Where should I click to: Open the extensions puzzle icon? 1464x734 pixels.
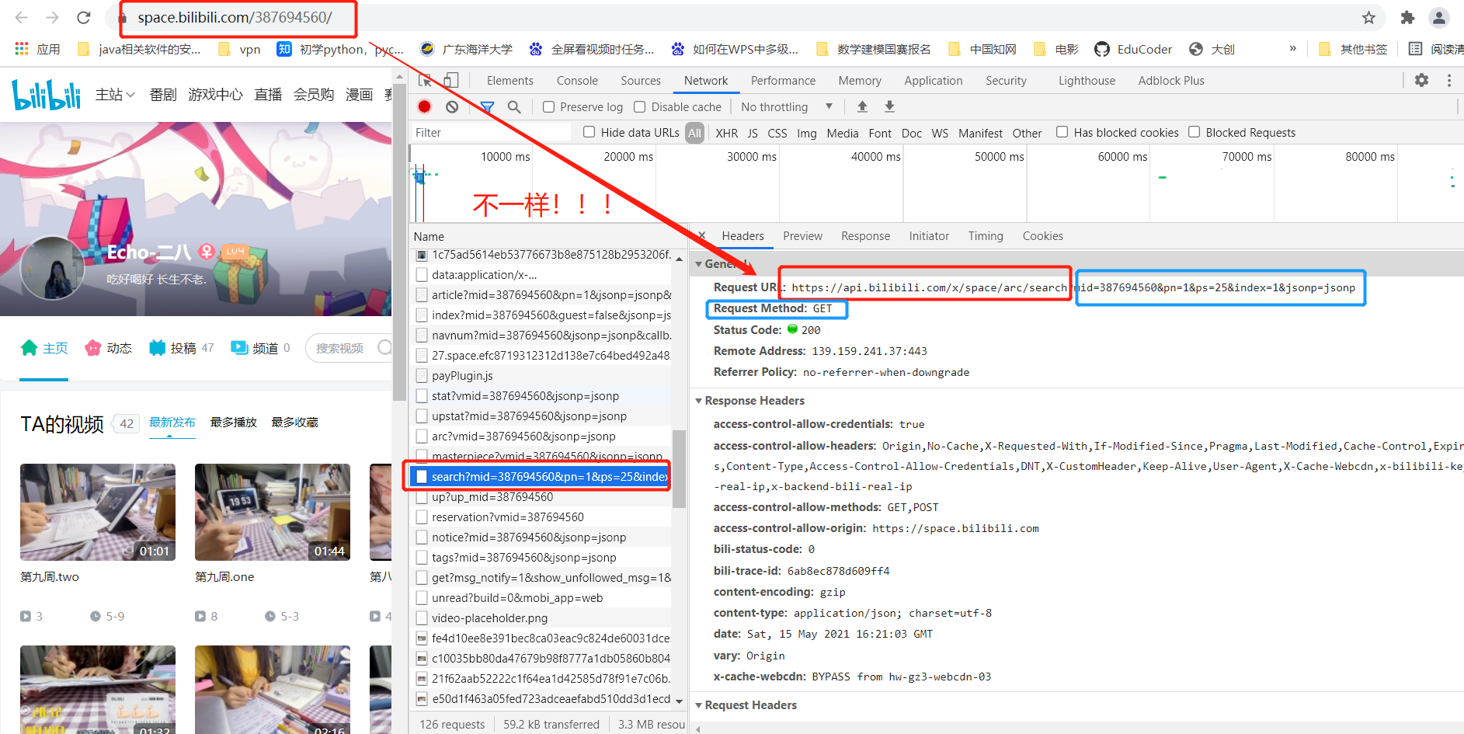(1407, 17)
